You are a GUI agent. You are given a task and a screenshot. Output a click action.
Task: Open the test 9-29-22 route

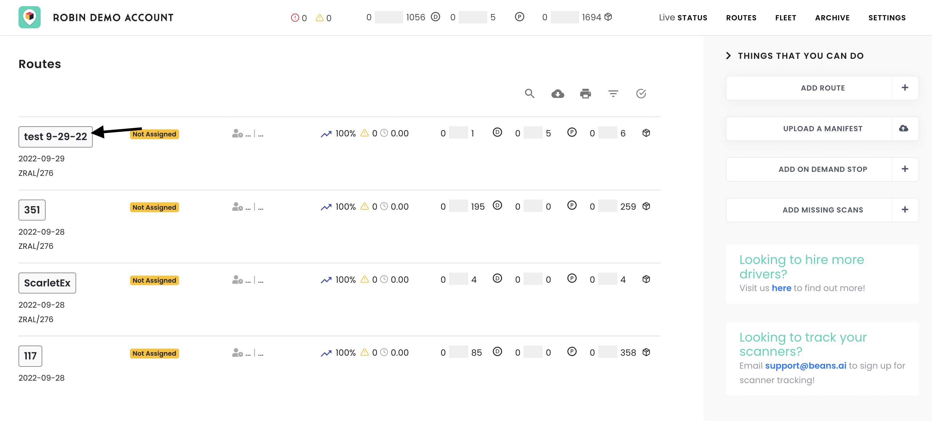coord(55,137)
